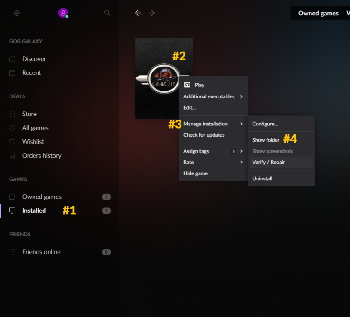350x317 pixels.
Task: Click Play in the context menu
Action: tap(199, 85)
